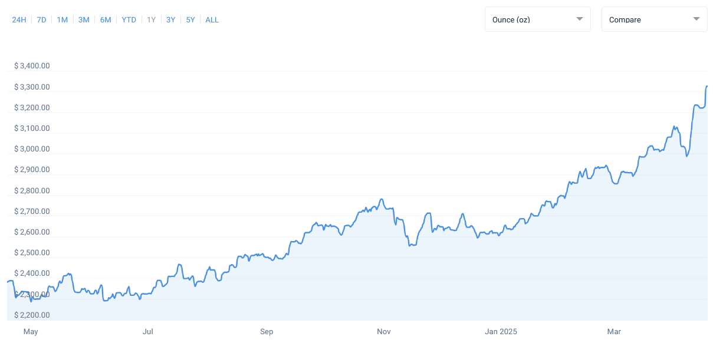The width and height of the screenshot is (713, 343).
Task: Click the Nov label on the x-axis
Action: (383, 332)
